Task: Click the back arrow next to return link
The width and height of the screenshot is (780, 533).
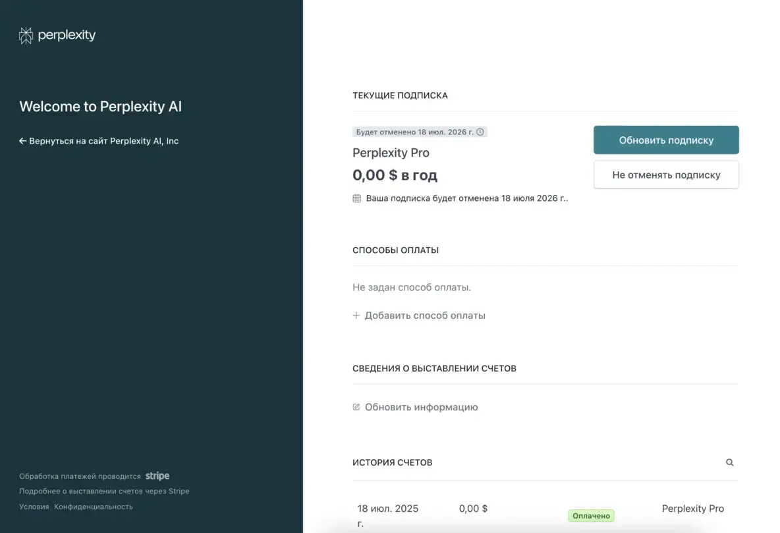Action: pos(23,140)
